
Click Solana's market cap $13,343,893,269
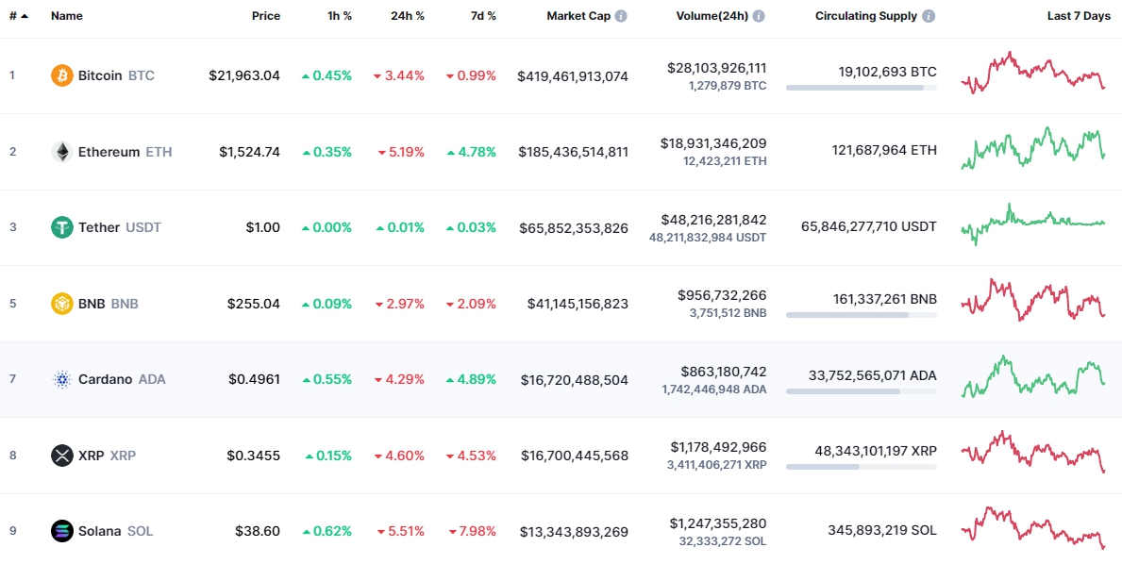click(575, 532)
